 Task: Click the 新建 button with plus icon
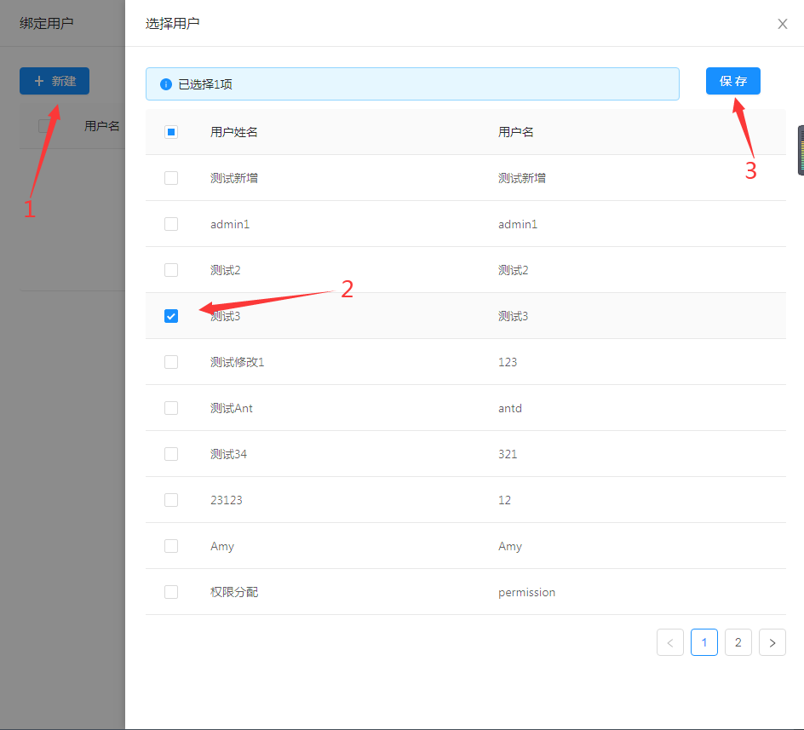pos(55,81)
